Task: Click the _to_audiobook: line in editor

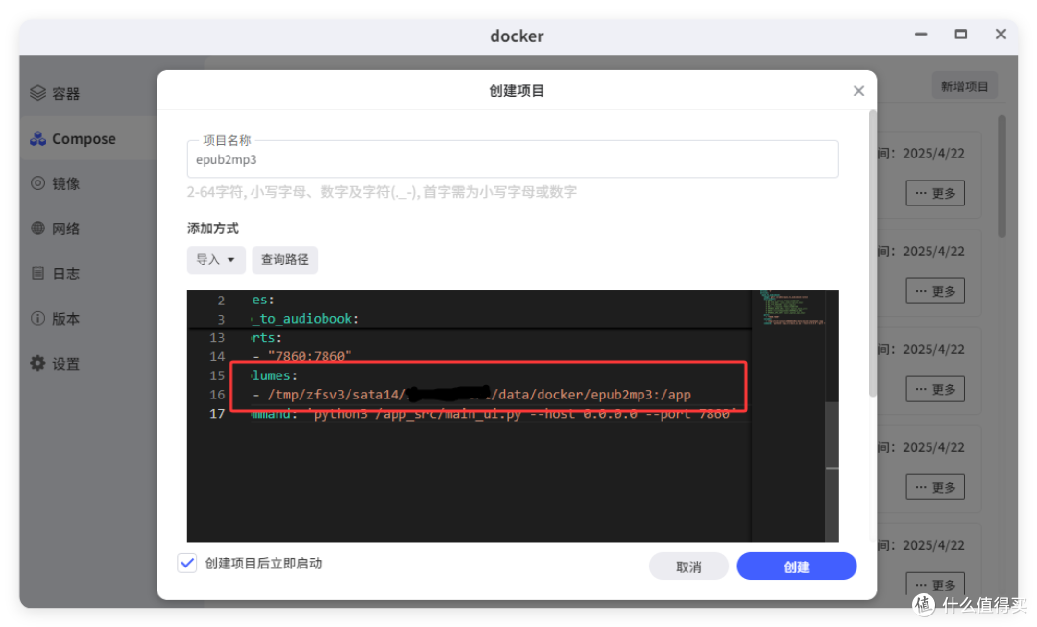Action: pyautogui.click(x=305, y=319)
